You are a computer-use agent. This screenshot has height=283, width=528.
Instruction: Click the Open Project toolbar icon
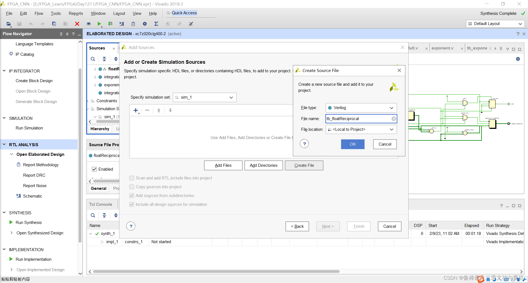point(9,24)
